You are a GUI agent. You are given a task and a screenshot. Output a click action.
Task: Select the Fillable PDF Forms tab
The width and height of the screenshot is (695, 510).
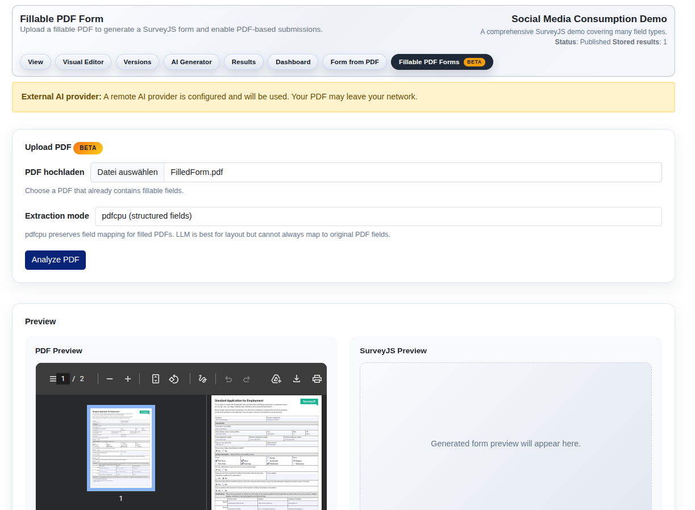tap(442, 62)
